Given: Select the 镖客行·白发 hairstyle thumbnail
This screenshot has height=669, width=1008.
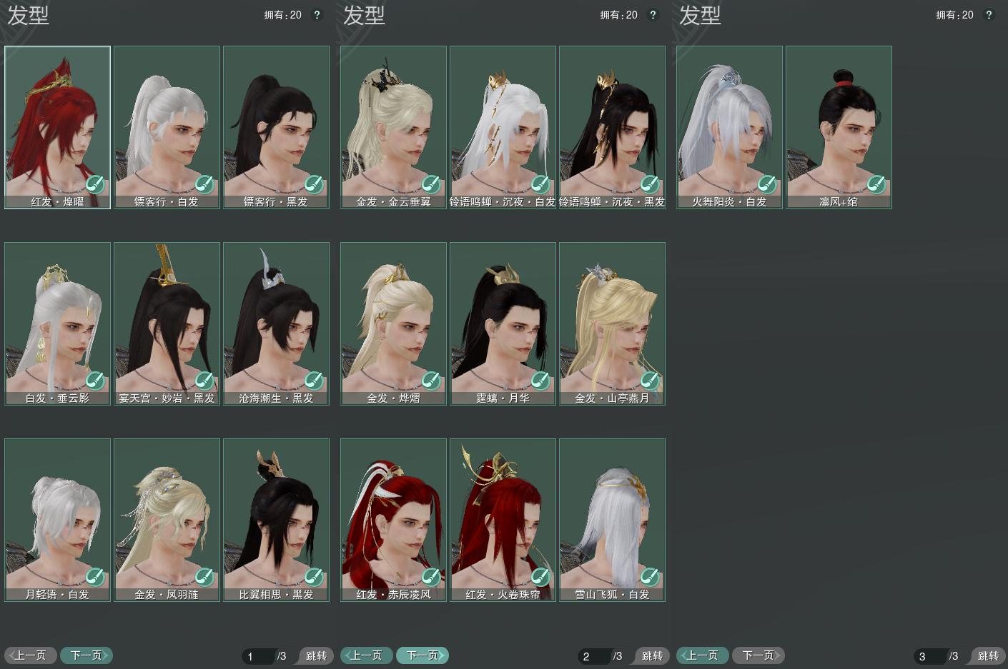Looking at the screenshot, I should [x=167, y=128].
